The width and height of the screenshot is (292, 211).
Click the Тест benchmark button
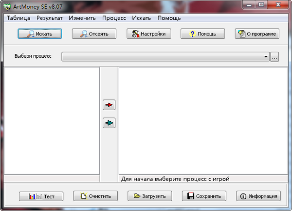pyautogui.click(x=41, y=196)
